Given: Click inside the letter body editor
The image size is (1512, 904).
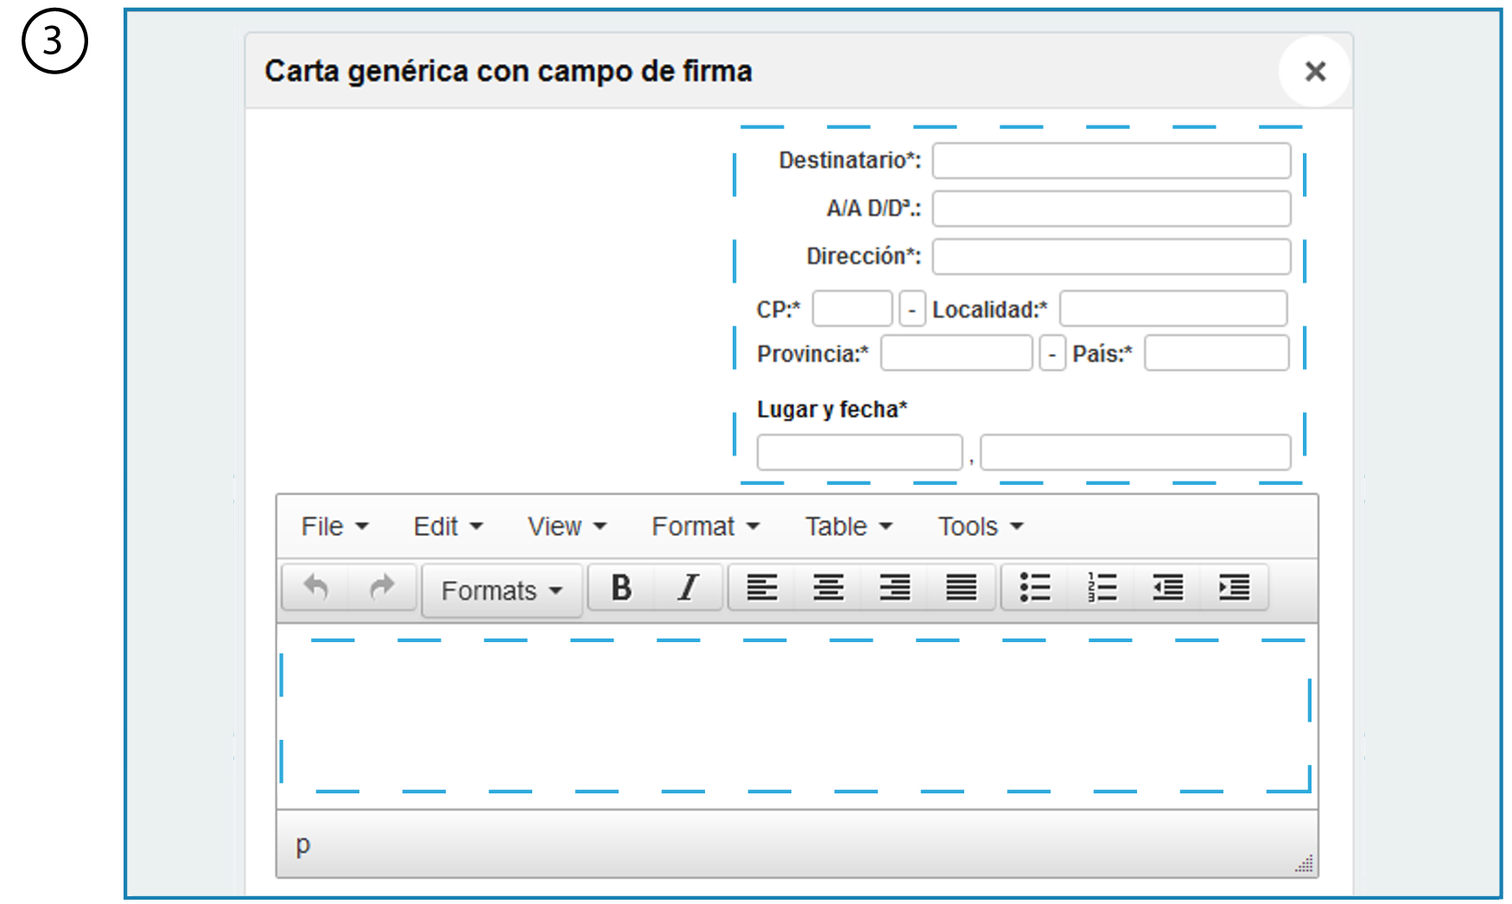Looking at the screenshot, I should (x=797, y=716).
